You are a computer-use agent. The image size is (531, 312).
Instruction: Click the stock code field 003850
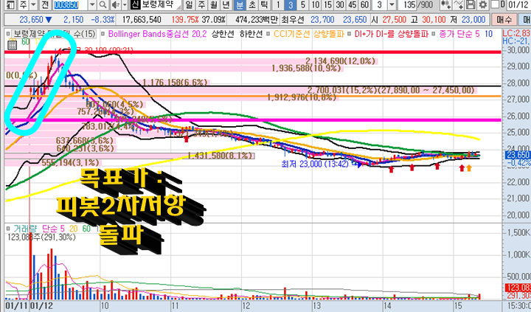[70, 4]
